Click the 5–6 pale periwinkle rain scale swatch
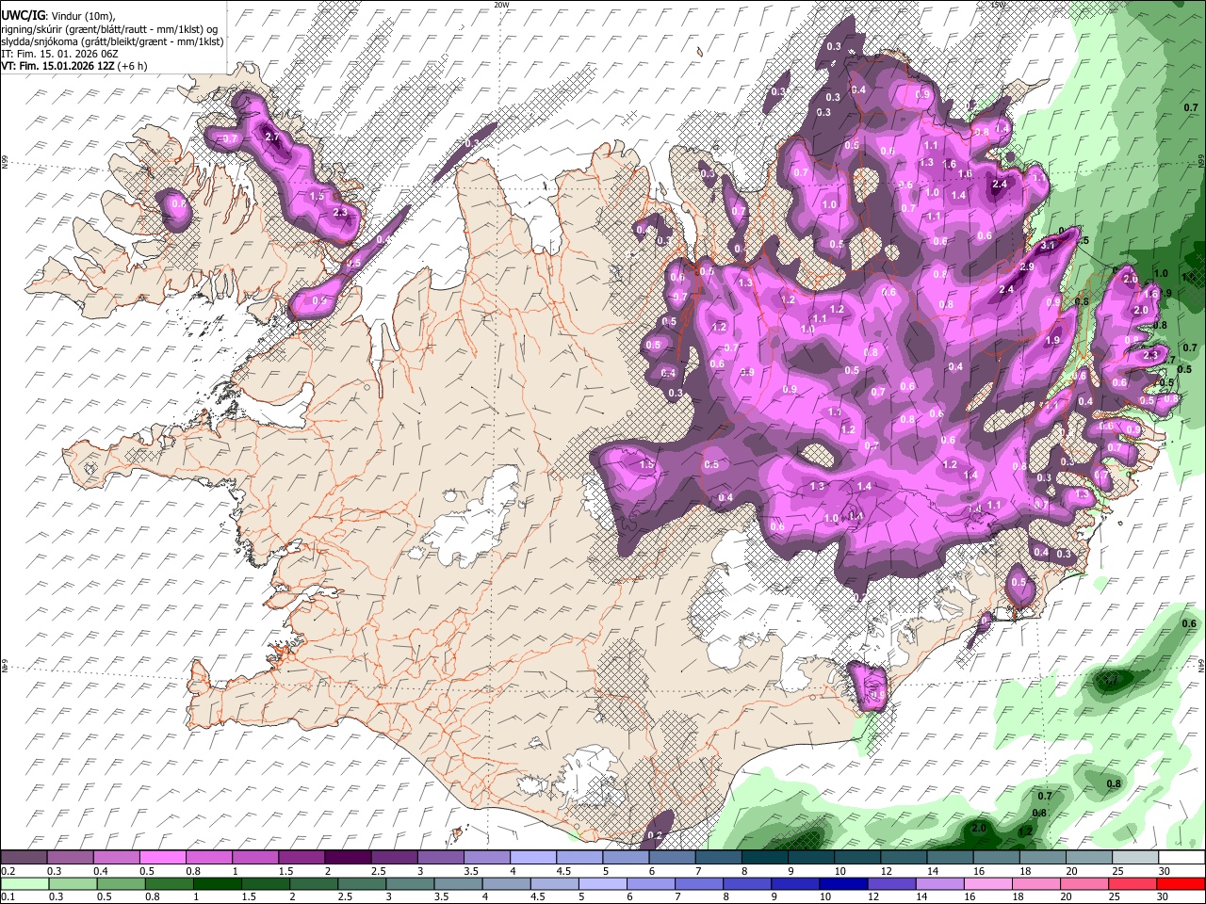 tap(605, 883)
